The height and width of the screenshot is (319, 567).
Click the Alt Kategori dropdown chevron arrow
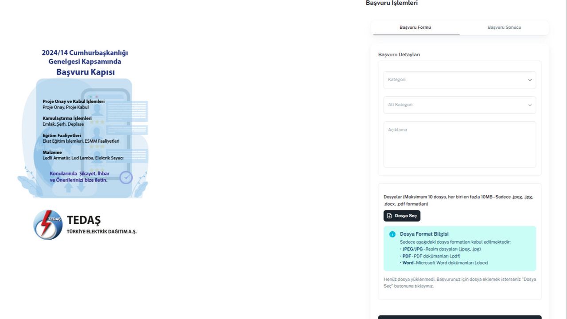[530, 105]
